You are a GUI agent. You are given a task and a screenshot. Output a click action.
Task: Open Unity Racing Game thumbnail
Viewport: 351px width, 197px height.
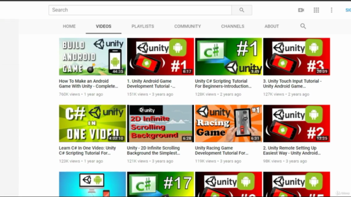click(x=229, y=124)
